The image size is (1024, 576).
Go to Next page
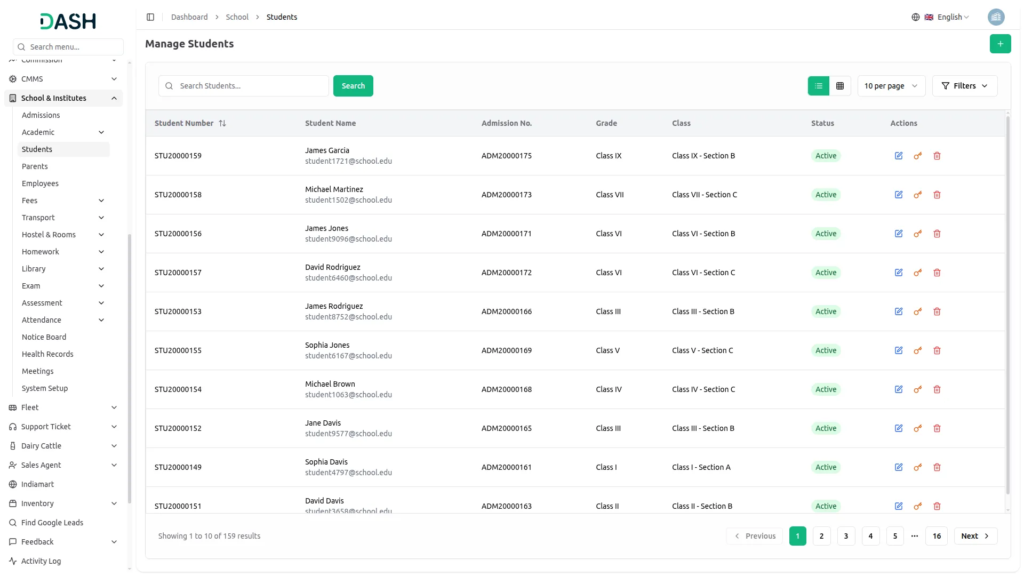point(975,536)
